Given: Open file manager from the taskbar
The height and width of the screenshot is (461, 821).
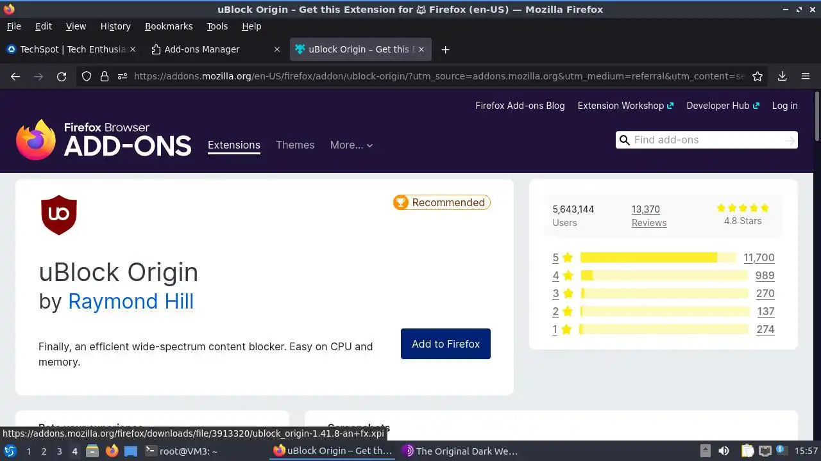Looking at the screenshot, I should (x=92, y=451).
